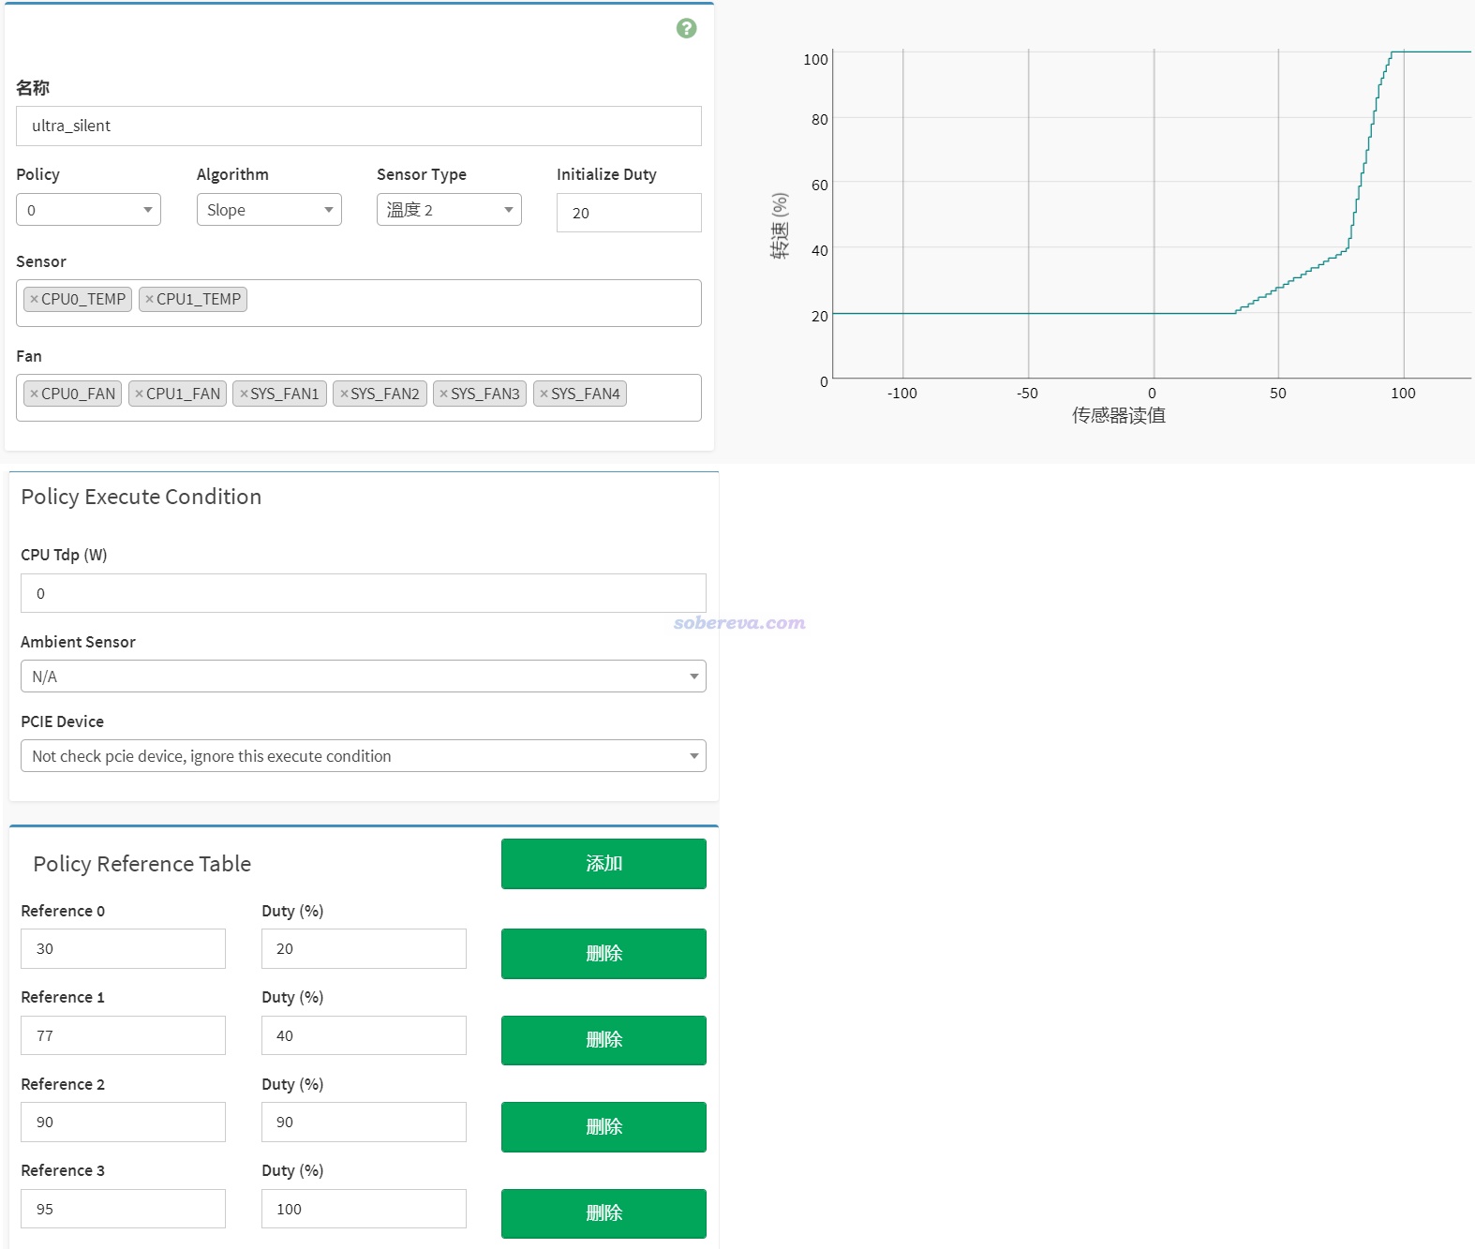Click Reference 3 Duty field showing 100
The image size is (1475, 1249).
coord(364,1209)
